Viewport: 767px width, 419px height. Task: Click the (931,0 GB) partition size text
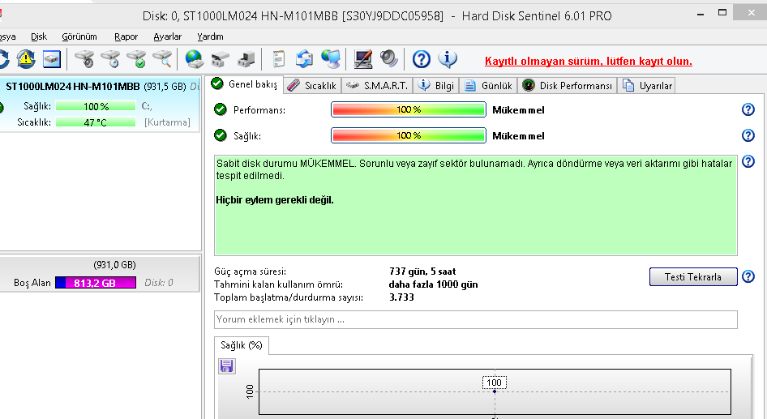pyautogui.click(x=114, y=264)
